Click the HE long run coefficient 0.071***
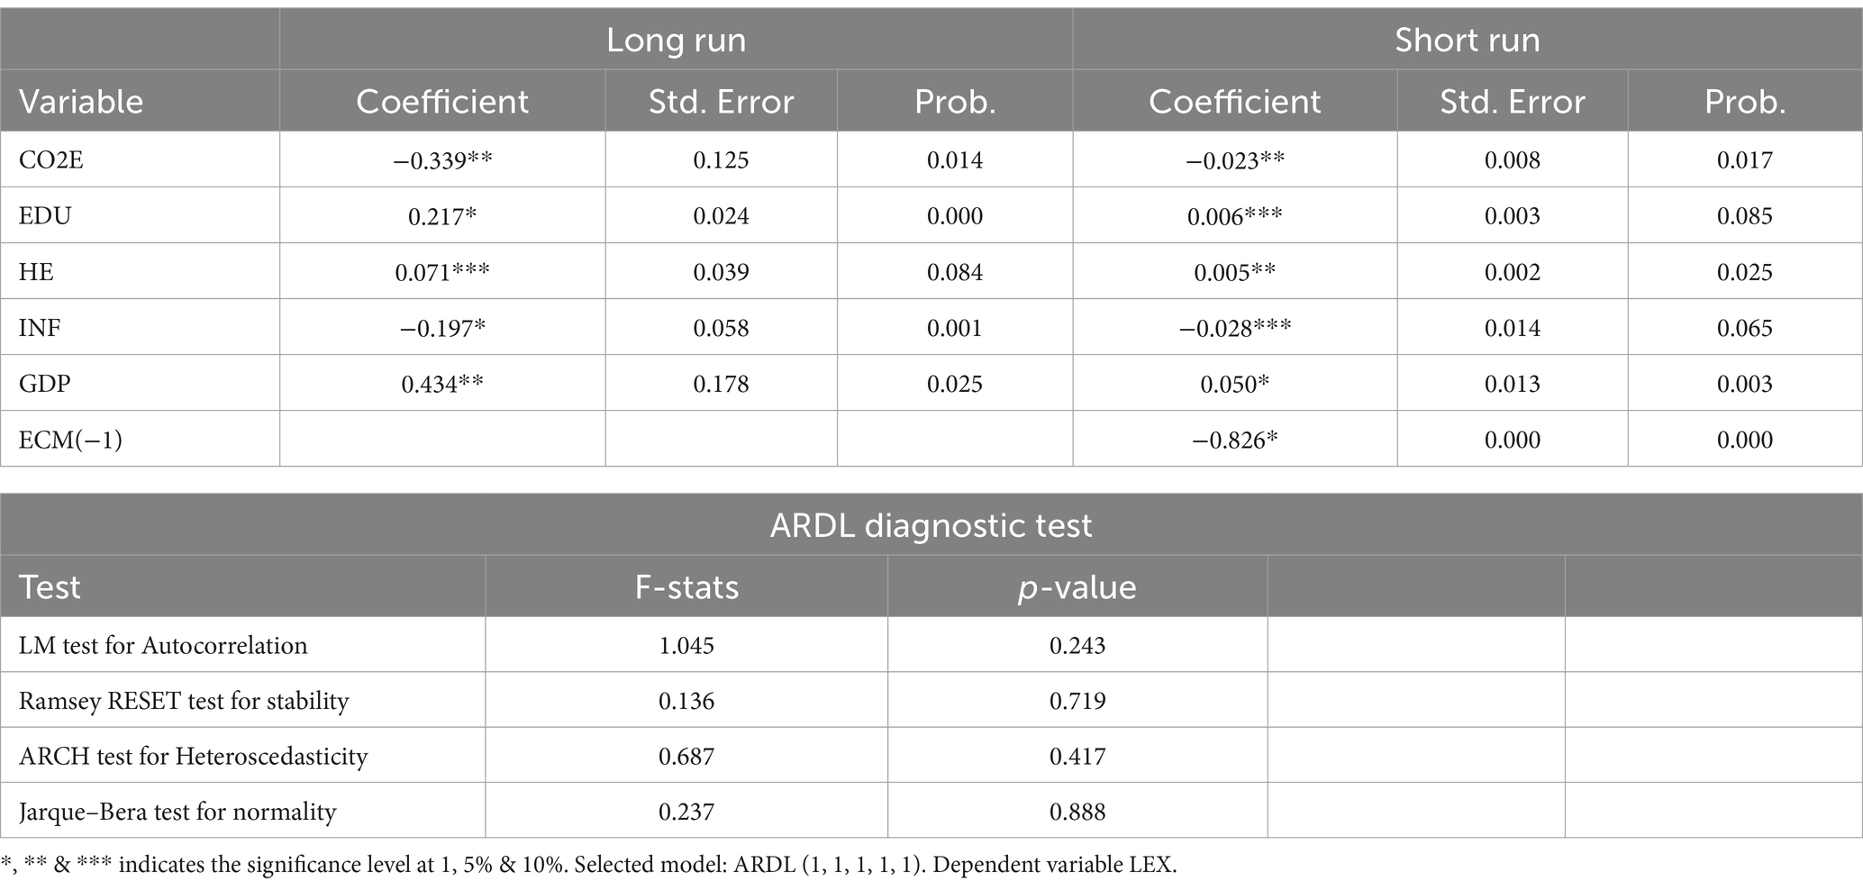The image size is (1863, 890). coord(442,271)
